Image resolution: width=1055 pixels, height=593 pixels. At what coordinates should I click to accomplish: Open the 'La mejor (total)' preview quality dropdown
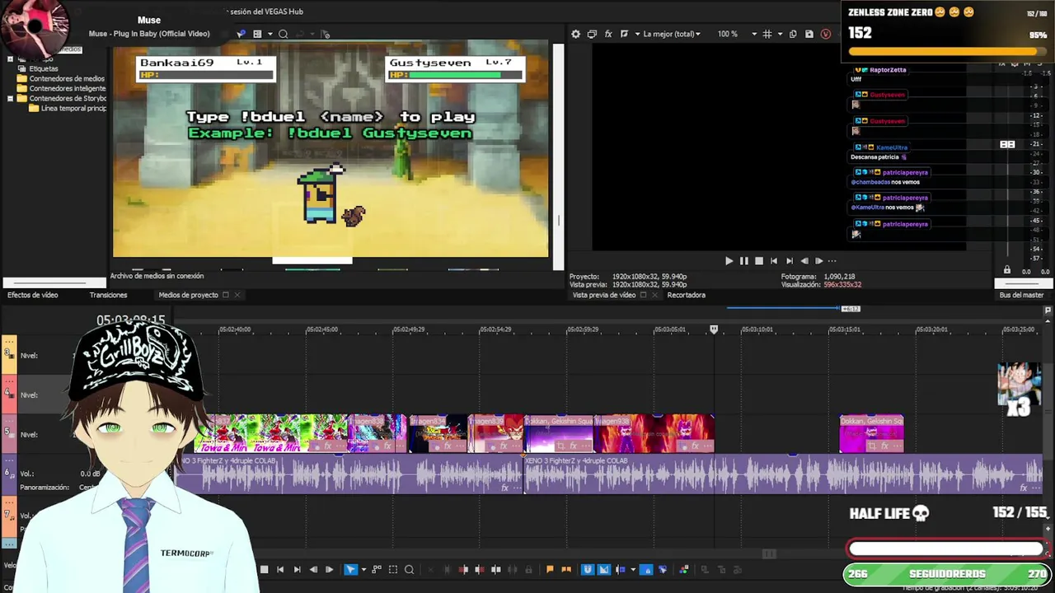point(672,34)
